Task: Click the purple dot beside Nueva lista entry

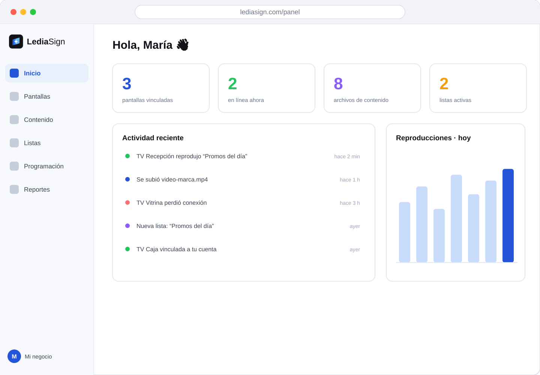Action: coord(127,226)
